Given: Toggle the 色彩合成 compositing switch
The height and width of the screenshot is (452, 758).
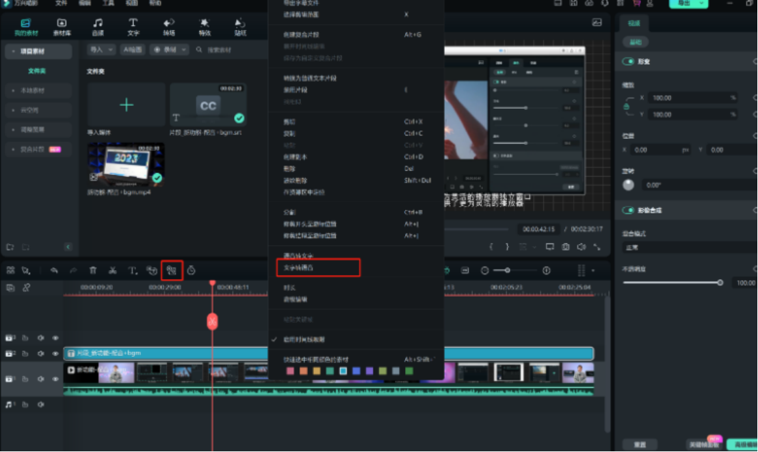Looking at the screenshot, I should pos(627,210).
